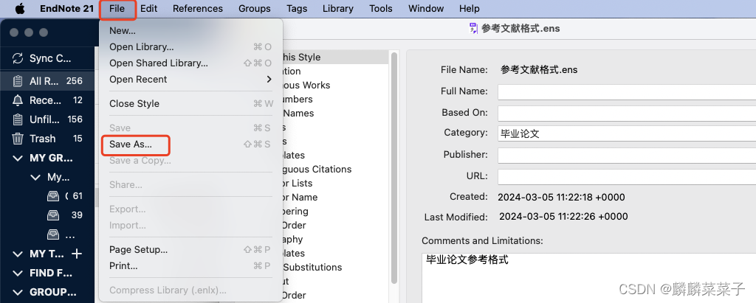Open the References menu

198,9
